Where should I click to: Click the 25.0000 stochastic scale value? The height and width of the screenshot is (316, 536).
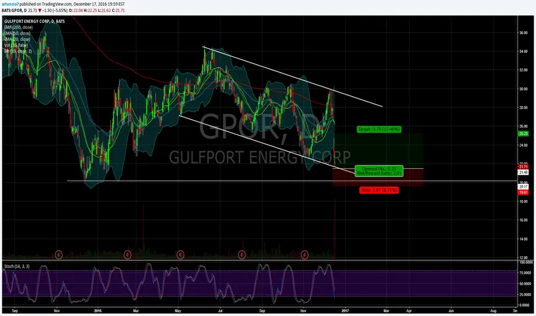(x=526, y=295)
